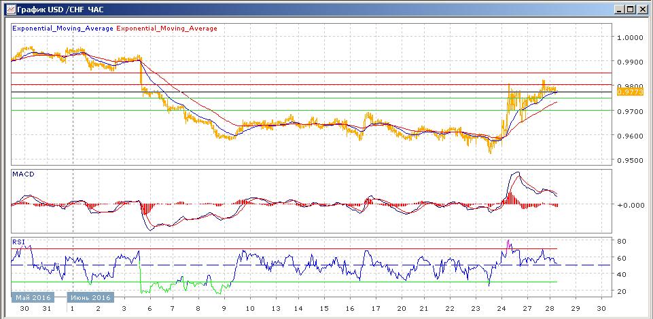Click the Июнь 2016 month marker
The image size is (653, 319).
point(91,297)
